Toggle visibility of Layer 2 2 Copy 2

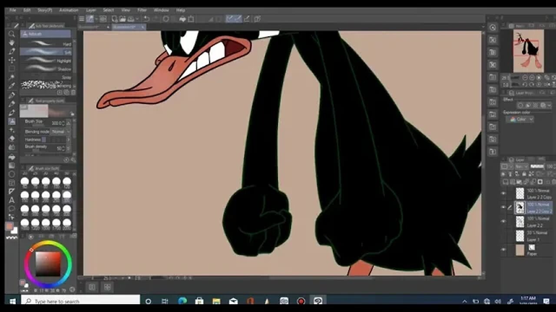tap(504, 207)
